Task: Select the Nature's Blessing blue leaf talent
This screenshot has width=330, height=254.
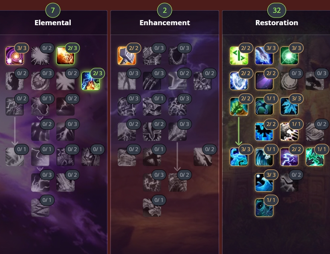Action: click(289, 106)
